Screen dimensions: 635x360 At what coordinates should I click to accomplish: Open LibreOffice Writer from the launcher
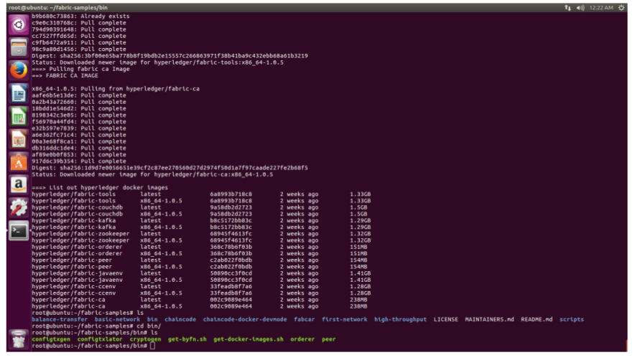(19, 94)
